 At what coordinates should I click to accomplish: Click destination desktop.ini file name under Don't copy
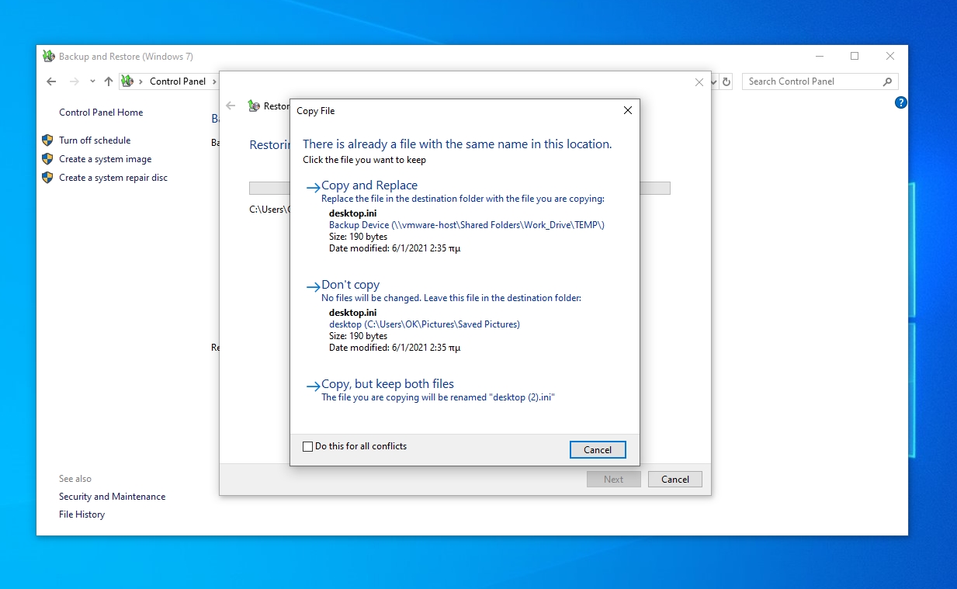tap(353, 313)
